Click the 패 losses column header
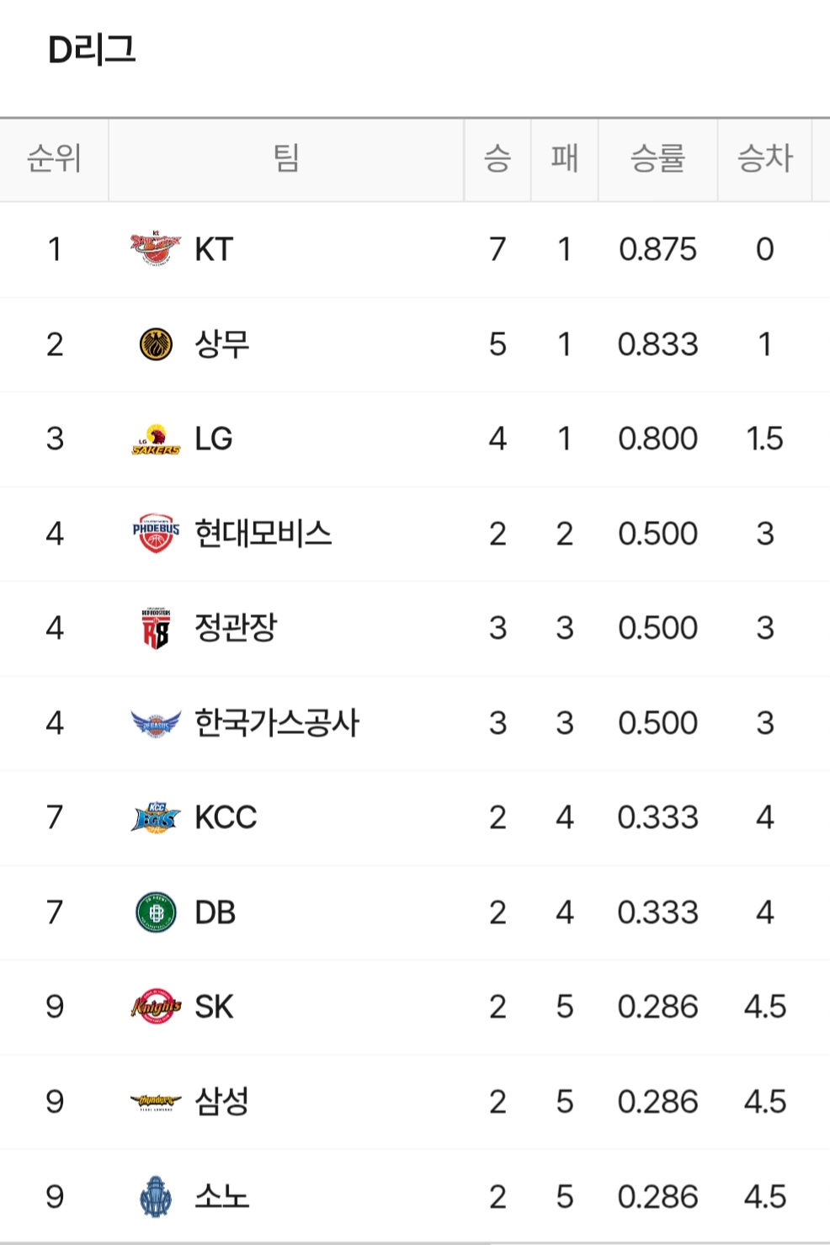This screenshot has height=1245, width=830. (564, 158)
